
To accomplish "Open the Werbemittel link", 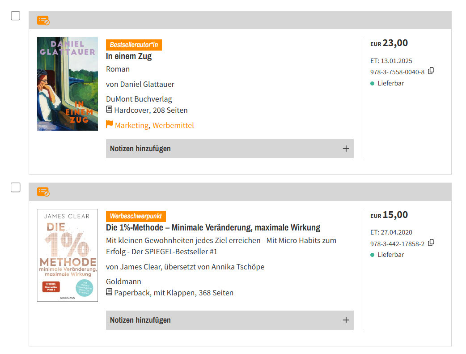I will (173, 125).
